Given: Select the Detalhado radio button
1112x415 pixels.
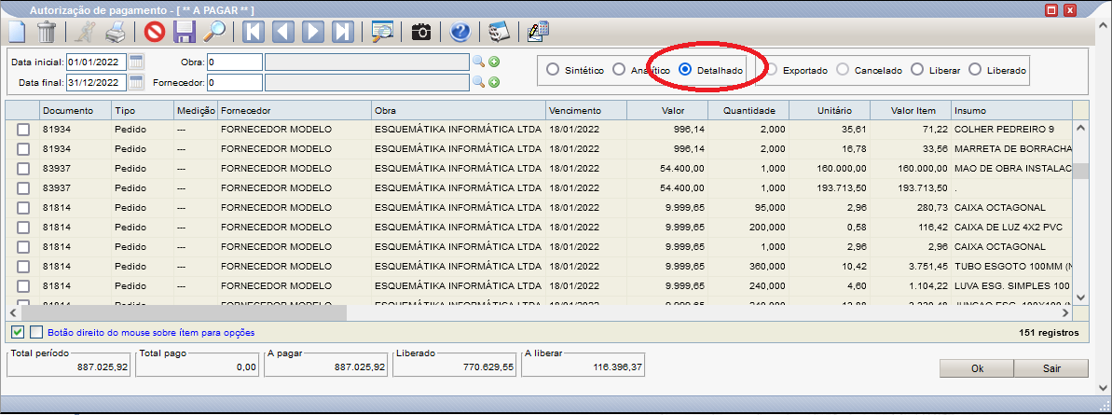Looking at the screenshot, I should pos(685,70).
